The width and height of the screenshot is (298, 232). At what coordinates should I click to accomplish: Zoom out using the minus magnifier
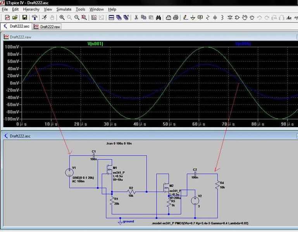coord(77,18)
